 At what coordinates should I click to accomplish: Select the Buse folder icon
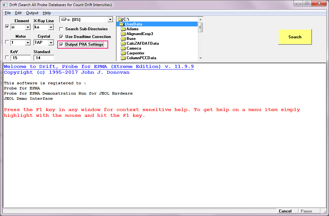pyautogui.click(x=123, y=39)
